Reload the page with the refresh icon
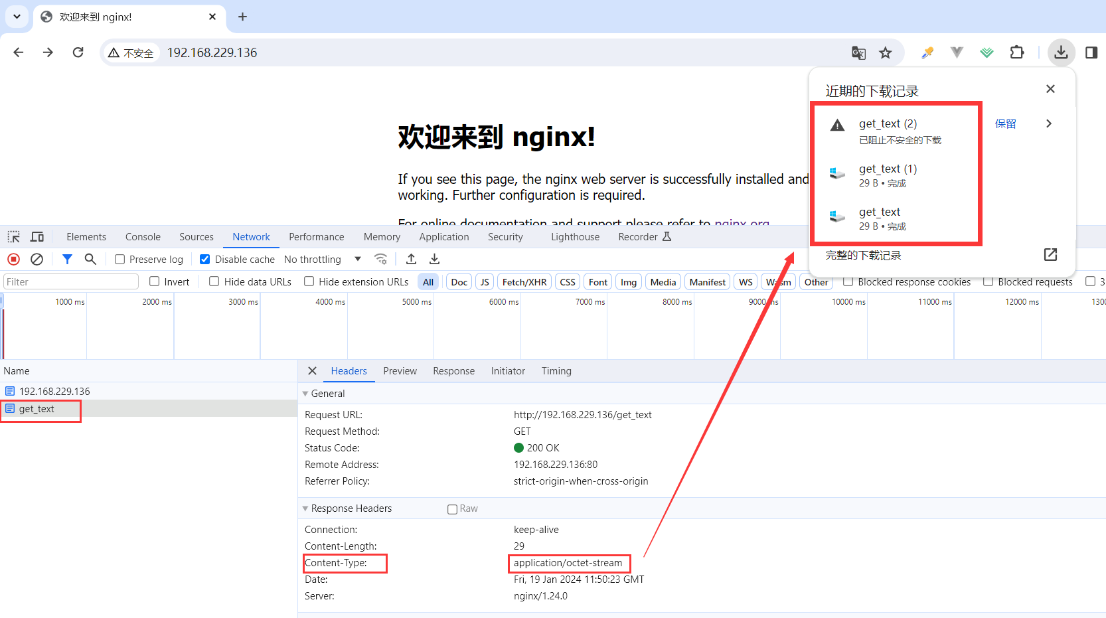The width and height of the screenshot is (1106, 618). tap(78, 52)
